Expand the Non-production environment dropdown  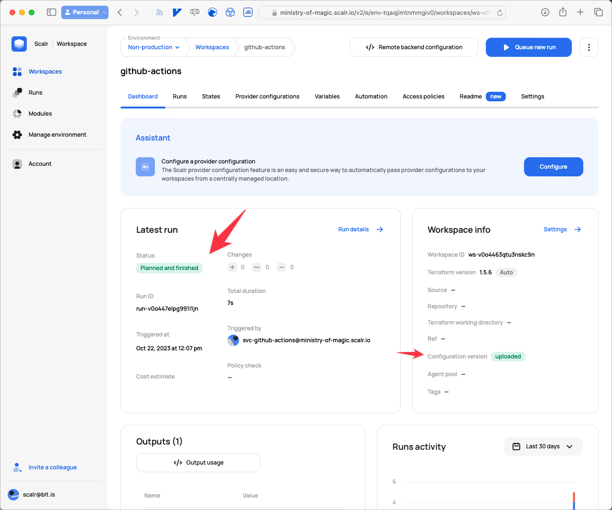[153, 47]
